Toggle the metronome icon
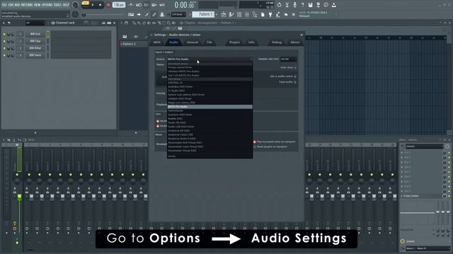Viewport: 453px width, 254px height. pyautogui.click(x=131, y=5)
